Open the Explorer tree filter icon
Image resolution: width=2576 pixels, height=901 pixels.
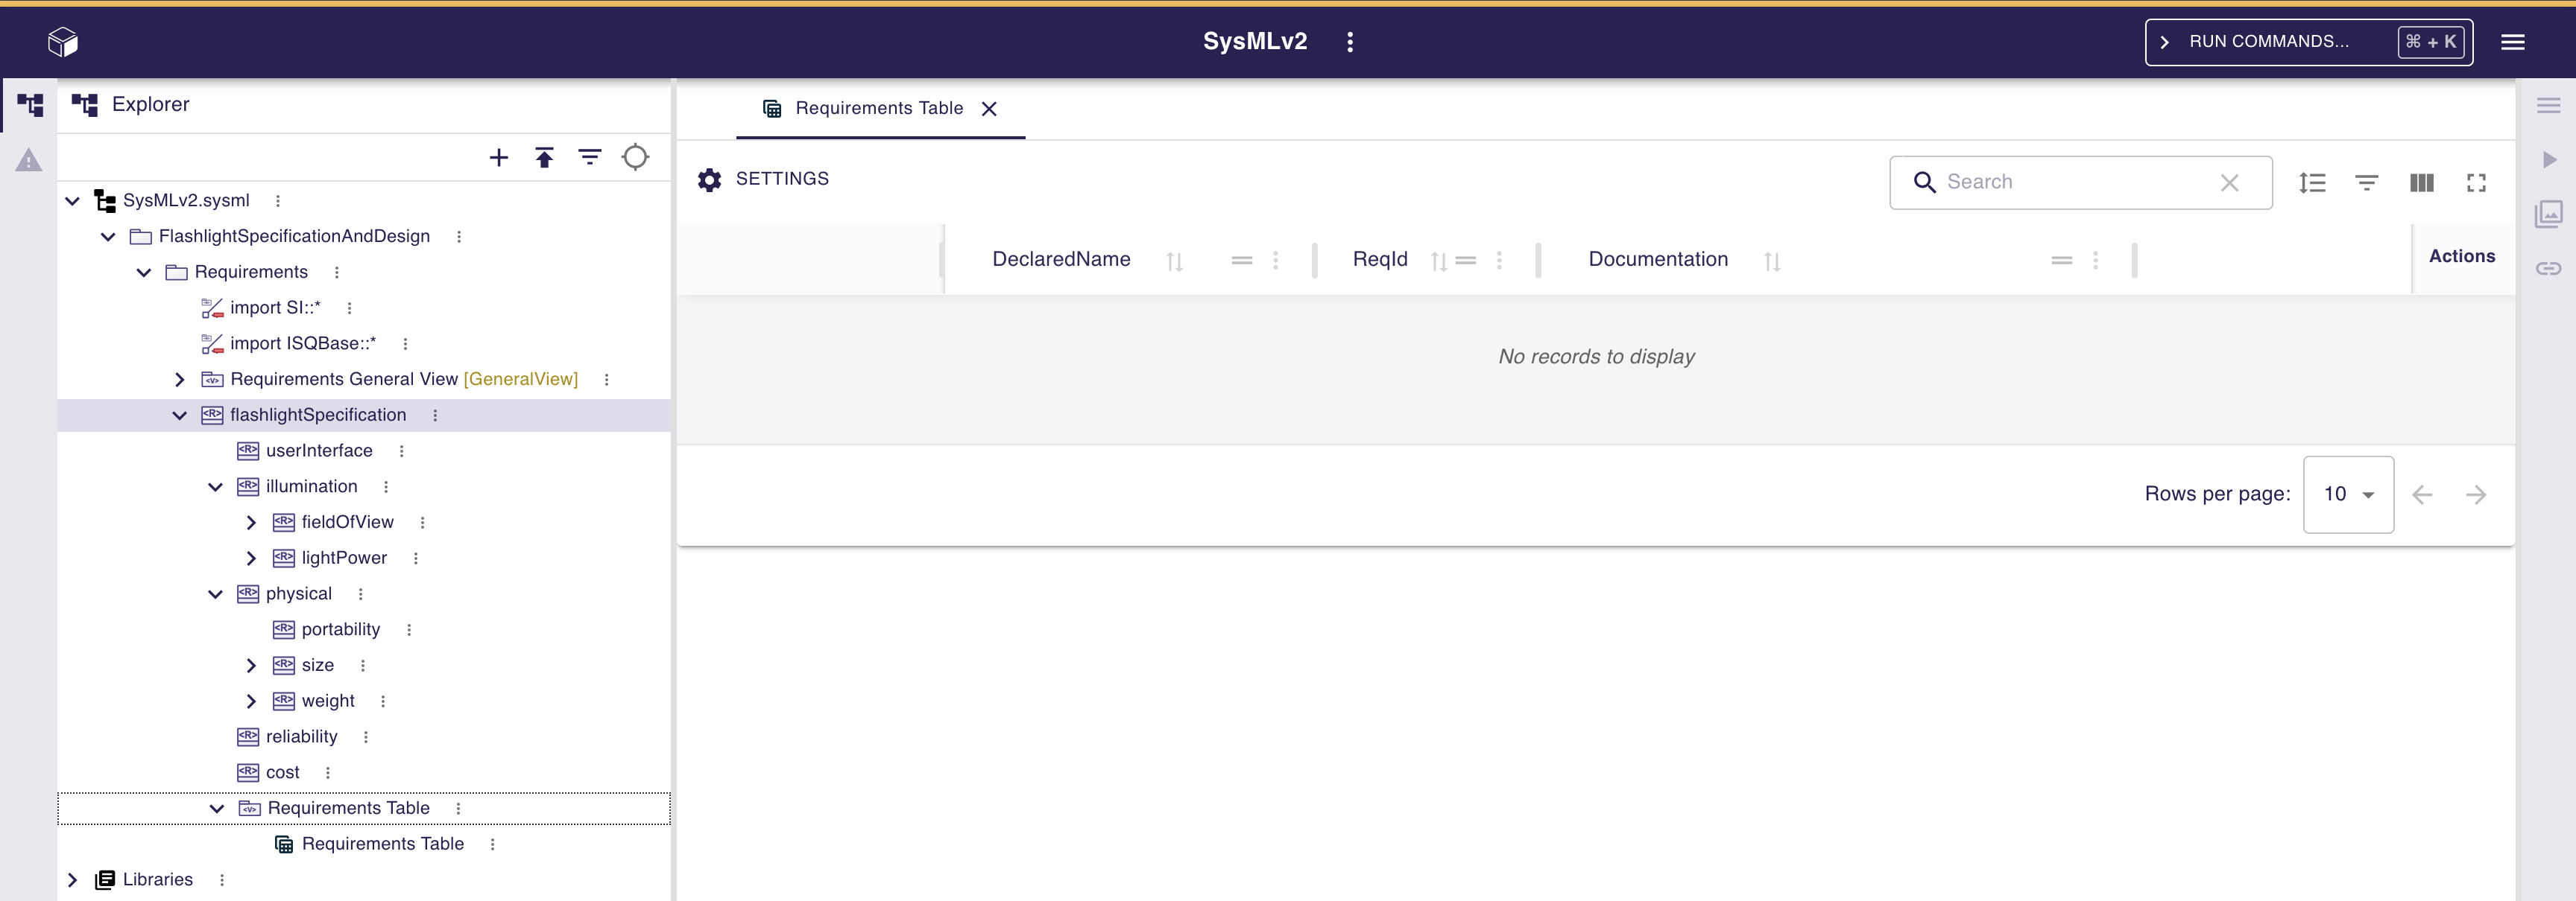pyautogui.click(x=590, y=158)
